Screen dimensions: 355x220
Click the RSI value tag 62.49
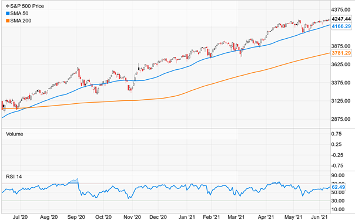pos(338,187)
